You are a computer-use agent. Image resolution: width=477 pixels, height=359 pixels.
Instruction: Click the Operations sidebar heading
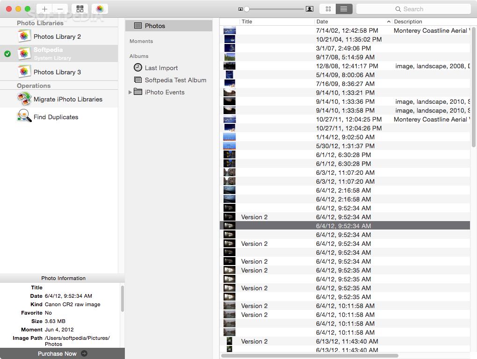(34, 86)
